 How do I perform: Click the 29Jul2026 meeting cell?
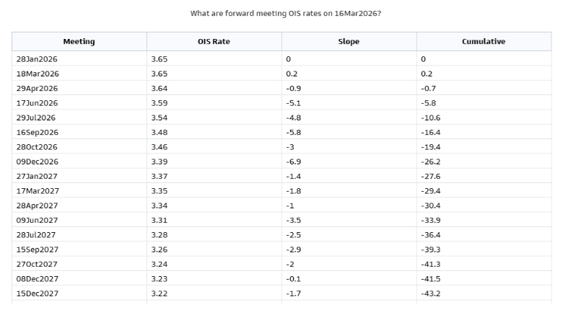pyautogui.click(x=36, y=117)
